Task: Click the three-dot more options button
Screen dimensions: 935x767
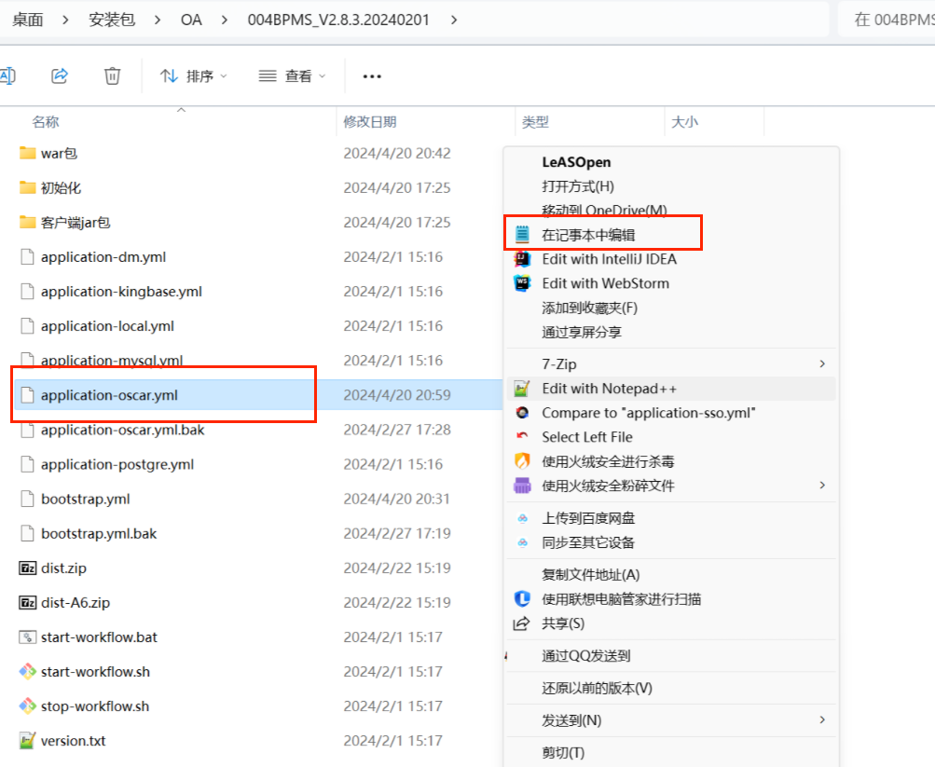Action: (x=372, y=76)
